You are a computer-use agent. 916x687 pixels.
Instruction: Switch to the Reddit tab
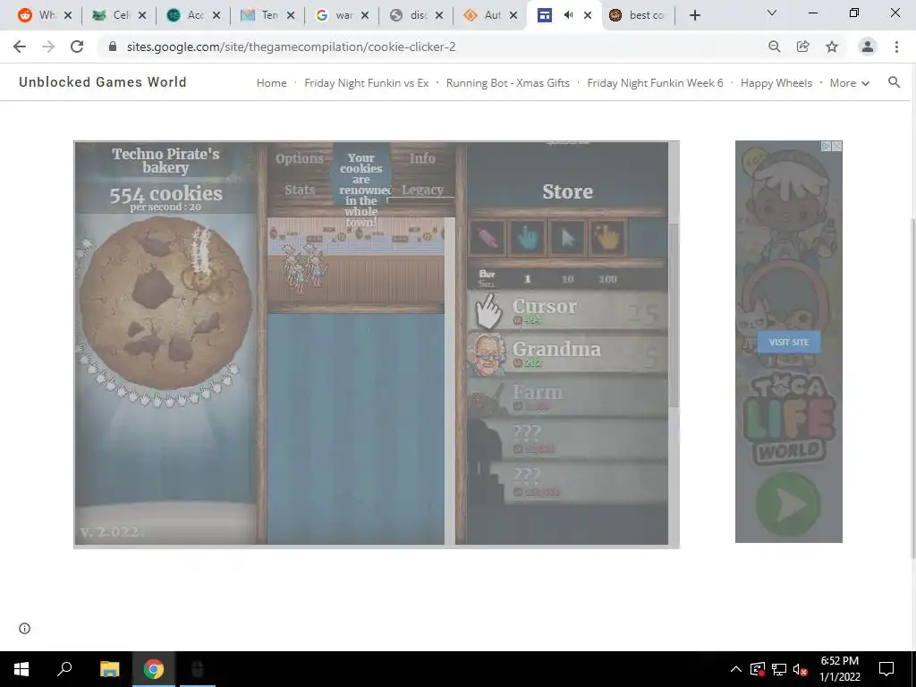click(45, 15)
